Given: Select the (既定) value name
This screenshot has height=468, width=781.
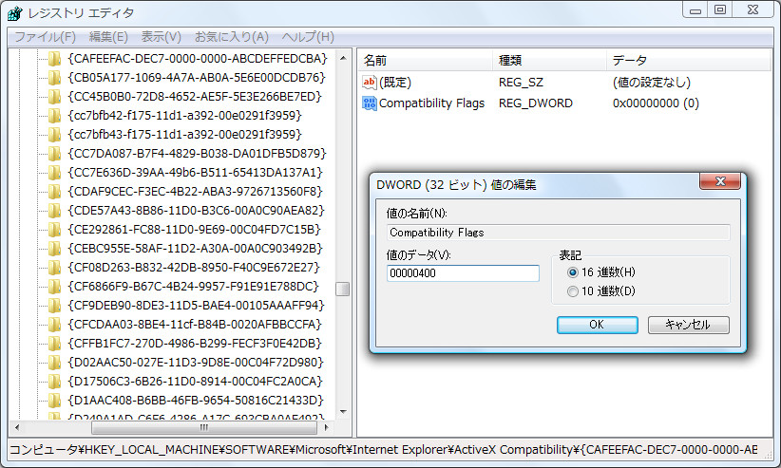Looking at the screenshot, I should tap(395, 83).
